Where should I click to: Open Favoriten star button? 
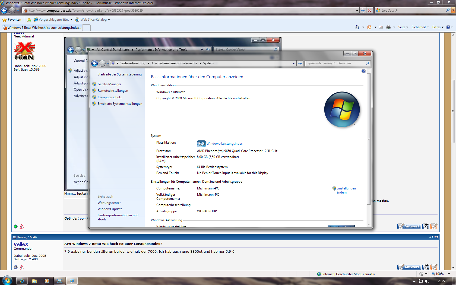pyautogui.click(x=12, y=20)
